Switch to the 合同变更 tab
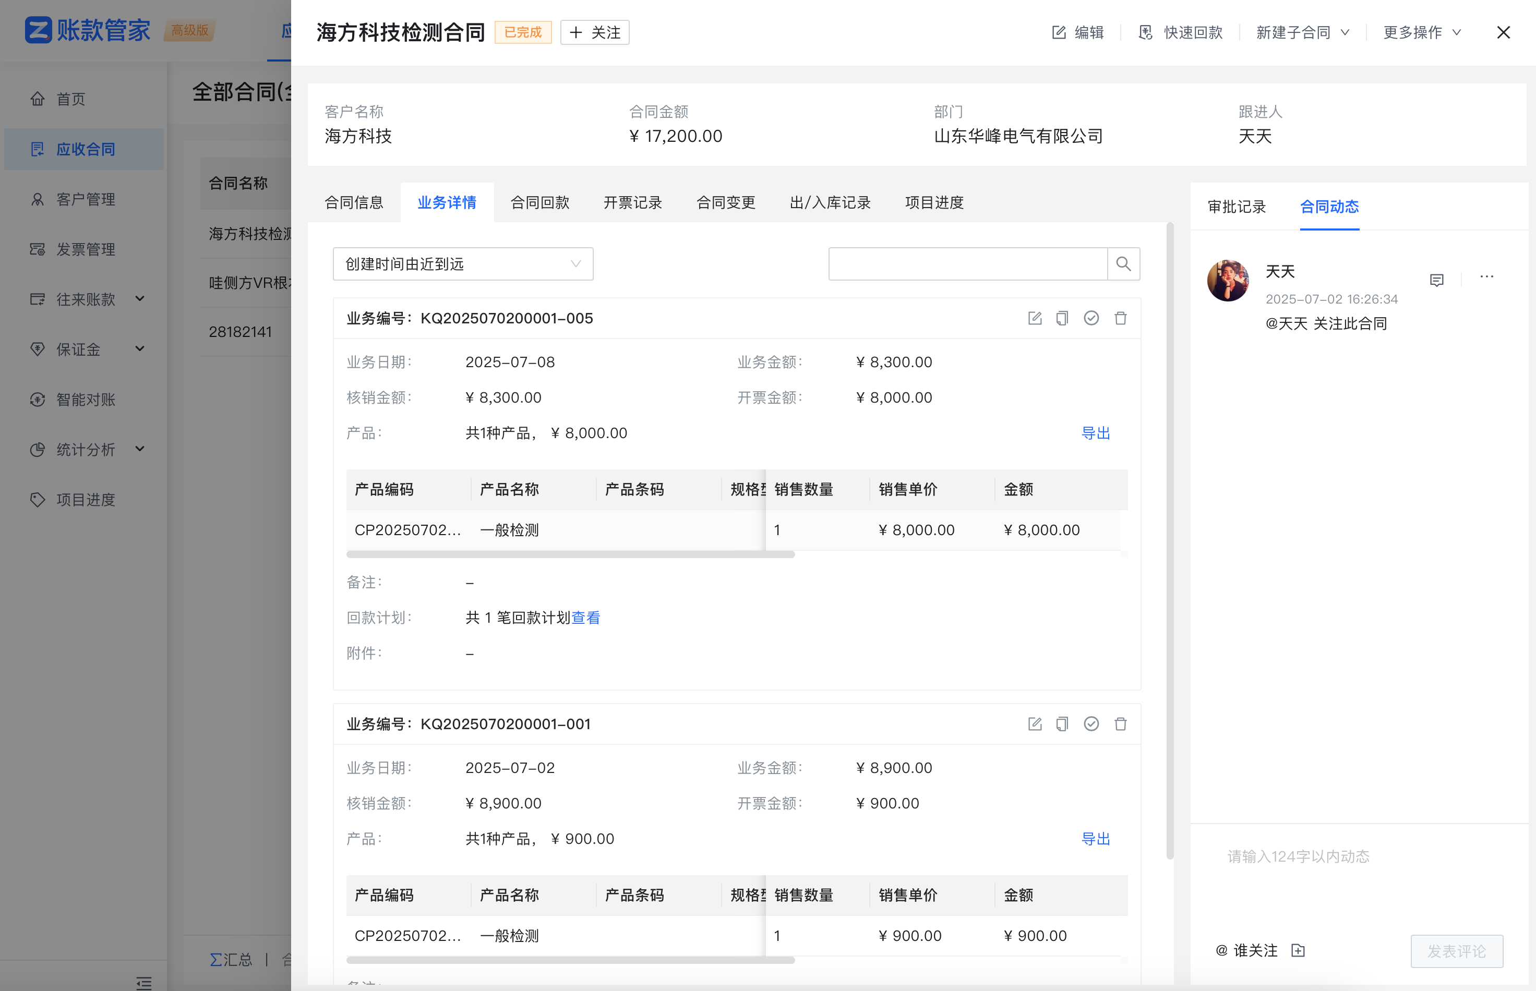The image size is (1536, 991). point(726,203)
